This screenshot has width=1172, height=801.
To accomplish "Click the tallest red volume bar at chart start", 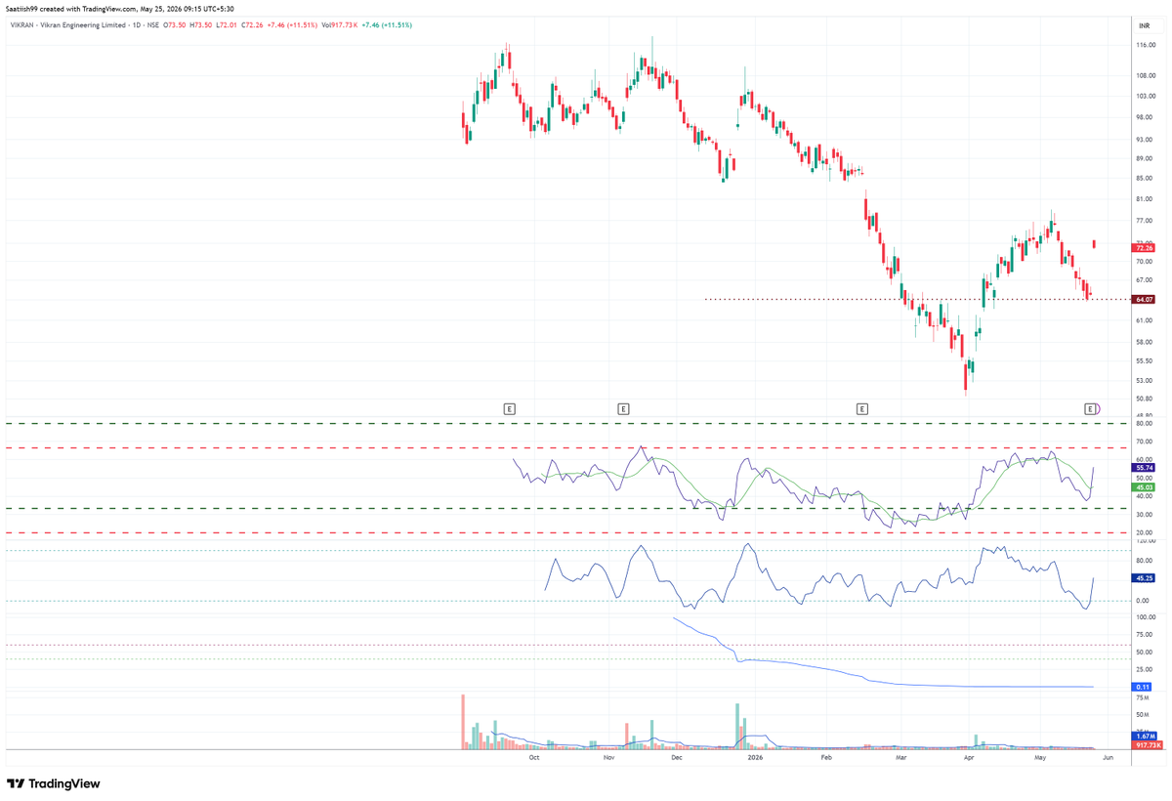I will [x=463, y=722].
